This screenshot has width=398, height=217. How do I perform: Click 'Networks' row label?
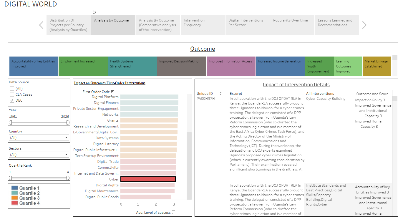[110, 115]
